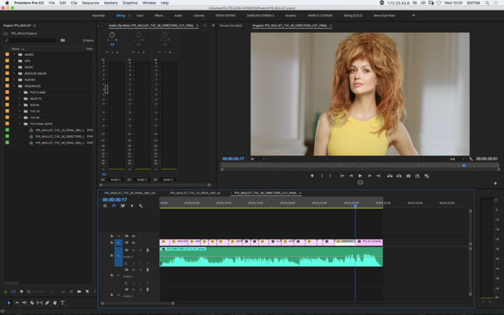Switch to the Color workspace tab
This screenshot has width=504, height=315.
pyautogui.click(x=140, y=15)
